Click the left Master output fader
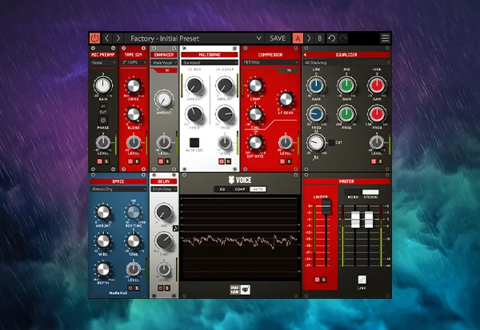Image resolution: width=480 pixels, height=330 pixels. click(355, 219)
